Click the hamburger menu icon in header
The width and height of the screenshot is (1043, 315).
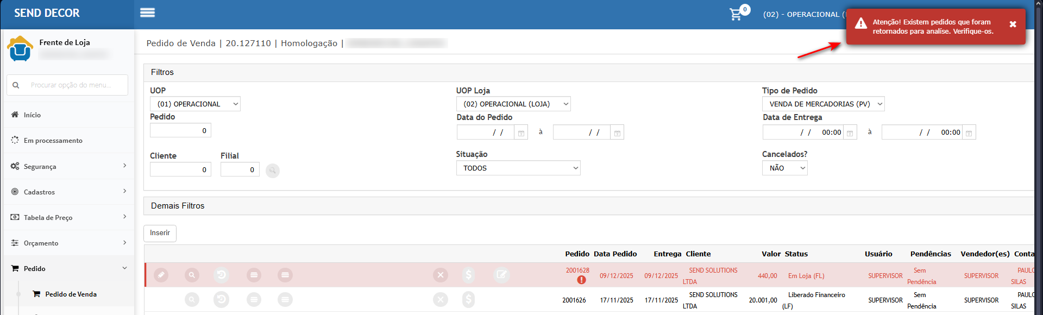point(147,13)
